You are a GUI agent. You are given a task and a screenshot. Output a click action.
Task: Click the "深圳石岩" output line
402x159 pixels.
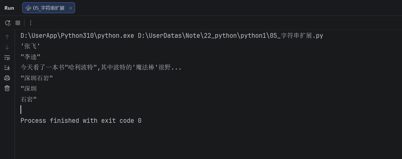coord(37,78)
